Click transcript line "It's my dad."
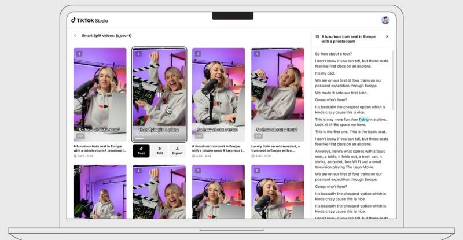 coord(325,73)
